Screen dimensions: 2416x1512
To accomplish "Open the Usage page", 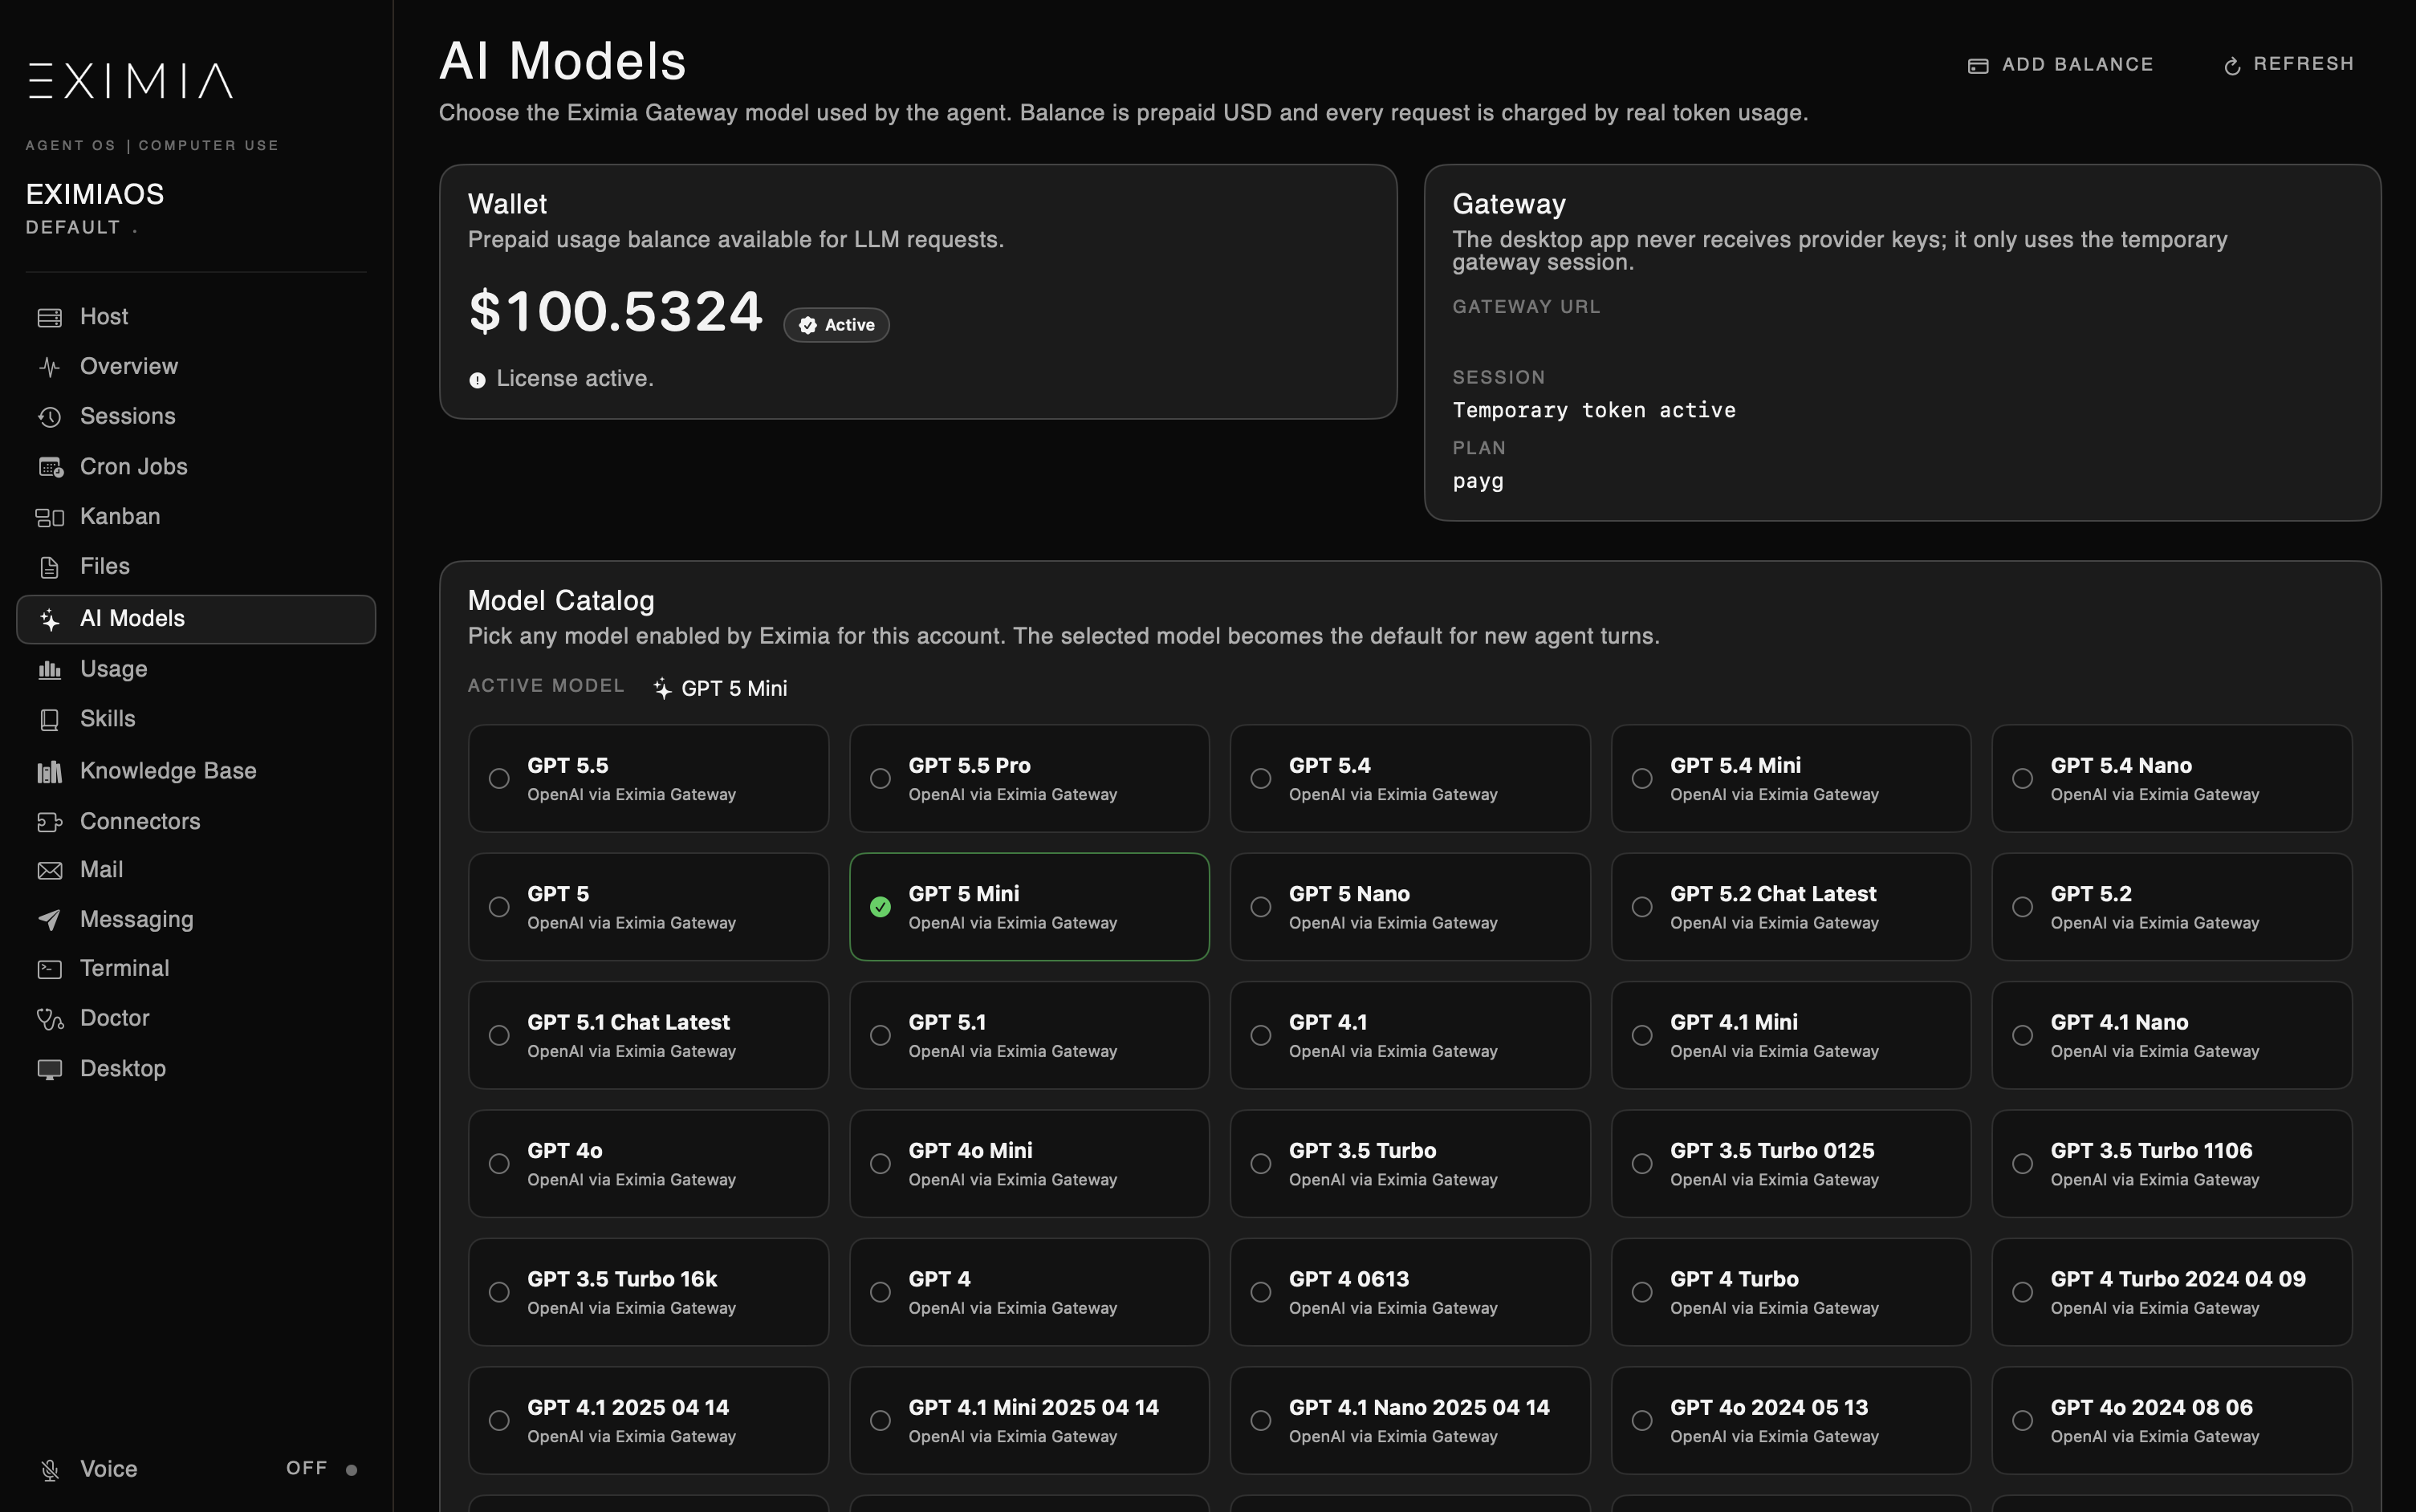I will 196,670.
